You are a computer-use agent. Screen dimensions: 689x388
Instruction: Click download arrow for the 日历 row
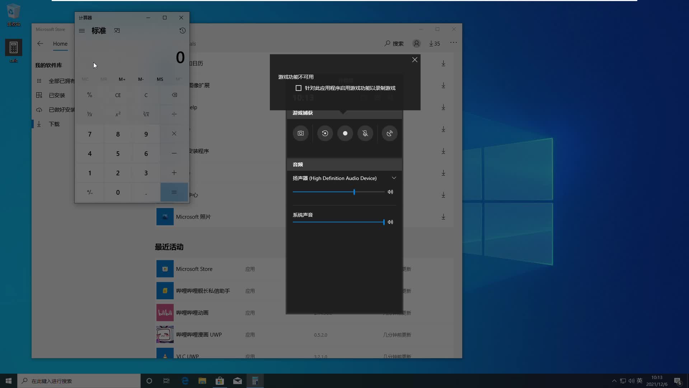(444, 63)
